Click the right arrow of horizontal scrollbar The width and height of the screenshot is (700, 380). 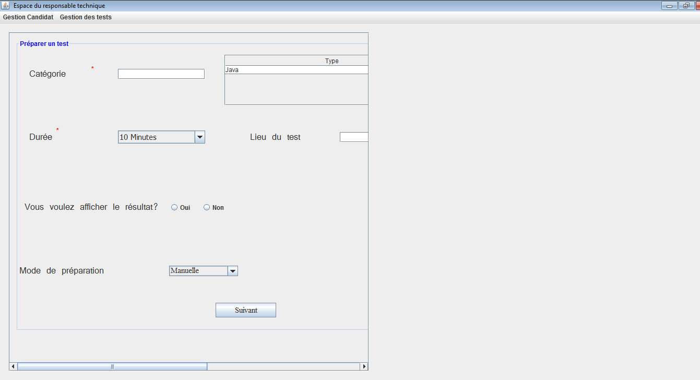click(x=364, y=366)
